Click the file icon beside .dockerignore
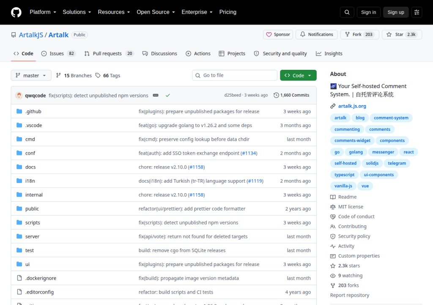This screenshot has height=305, width=433. click(x=19, y=278)
